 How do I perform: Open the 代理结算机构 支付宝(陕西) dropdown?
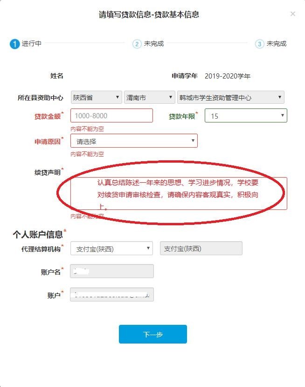pos(111,248)
